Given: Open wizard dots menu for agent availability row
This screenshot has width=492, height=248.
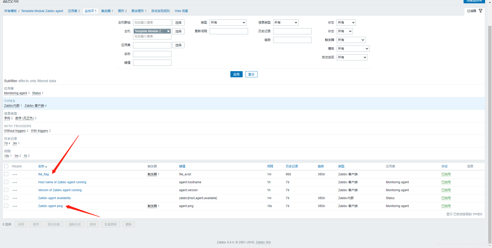Looking at the screenshot, I should [x=15, y=198].
